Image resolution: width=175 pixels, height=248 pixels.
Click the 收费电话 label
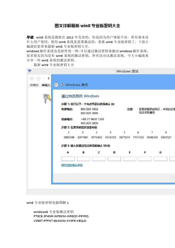click(x=67, y=119)
